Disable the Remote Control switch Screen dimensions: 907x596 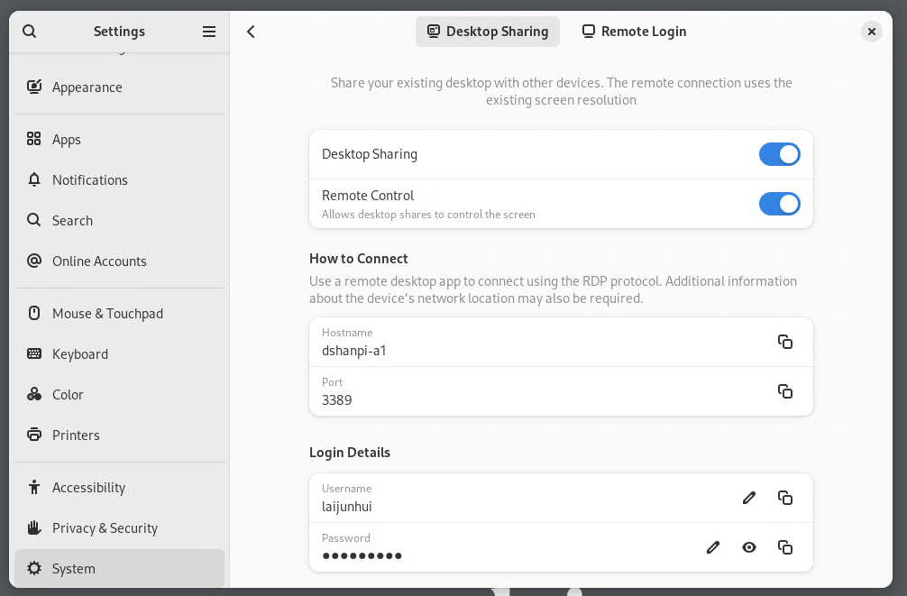point(779,204)
